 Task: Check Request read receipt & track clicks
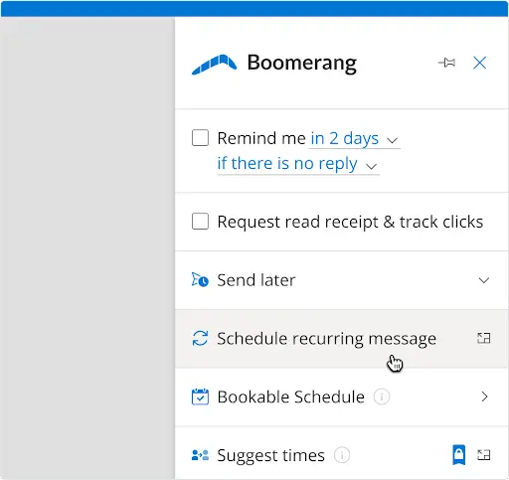(x=200, y=222)
